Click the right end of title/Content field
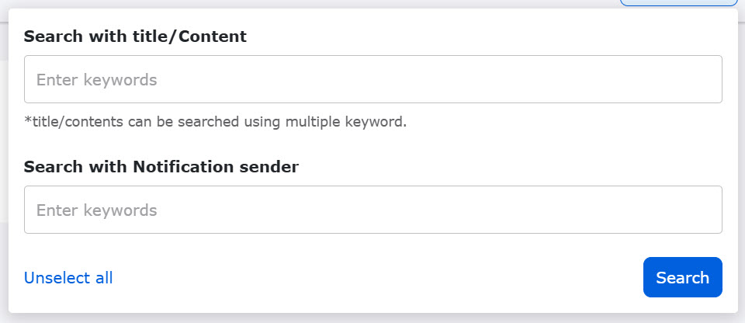This screenshot has height=323, width=745. 698,79
